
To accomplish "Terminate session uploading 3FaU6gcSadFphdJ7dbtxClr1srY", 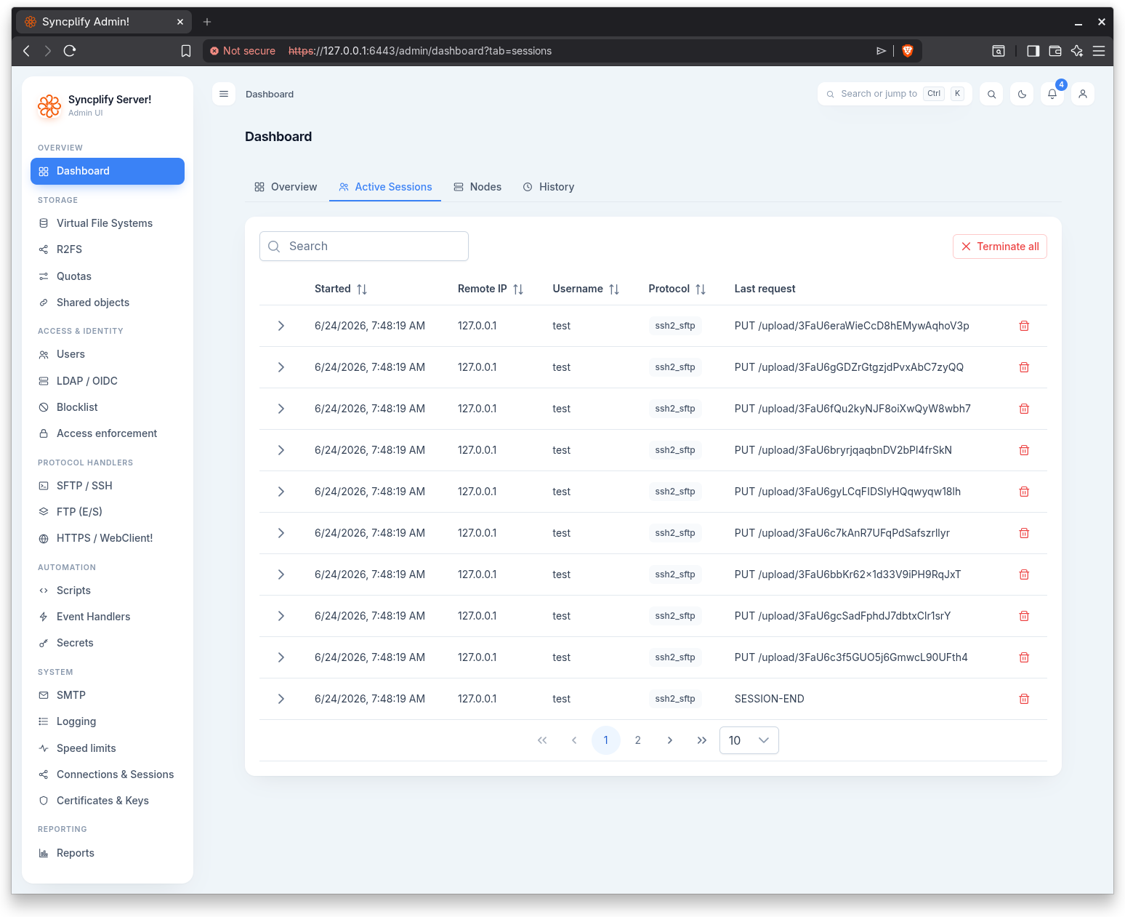I will (x=1024, y=616).
